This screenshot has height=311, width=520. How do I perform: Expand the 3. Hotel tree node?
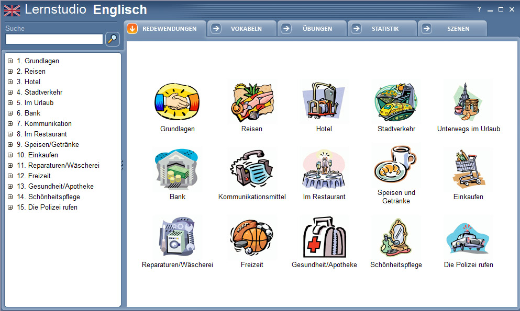(x=10, y=82)
